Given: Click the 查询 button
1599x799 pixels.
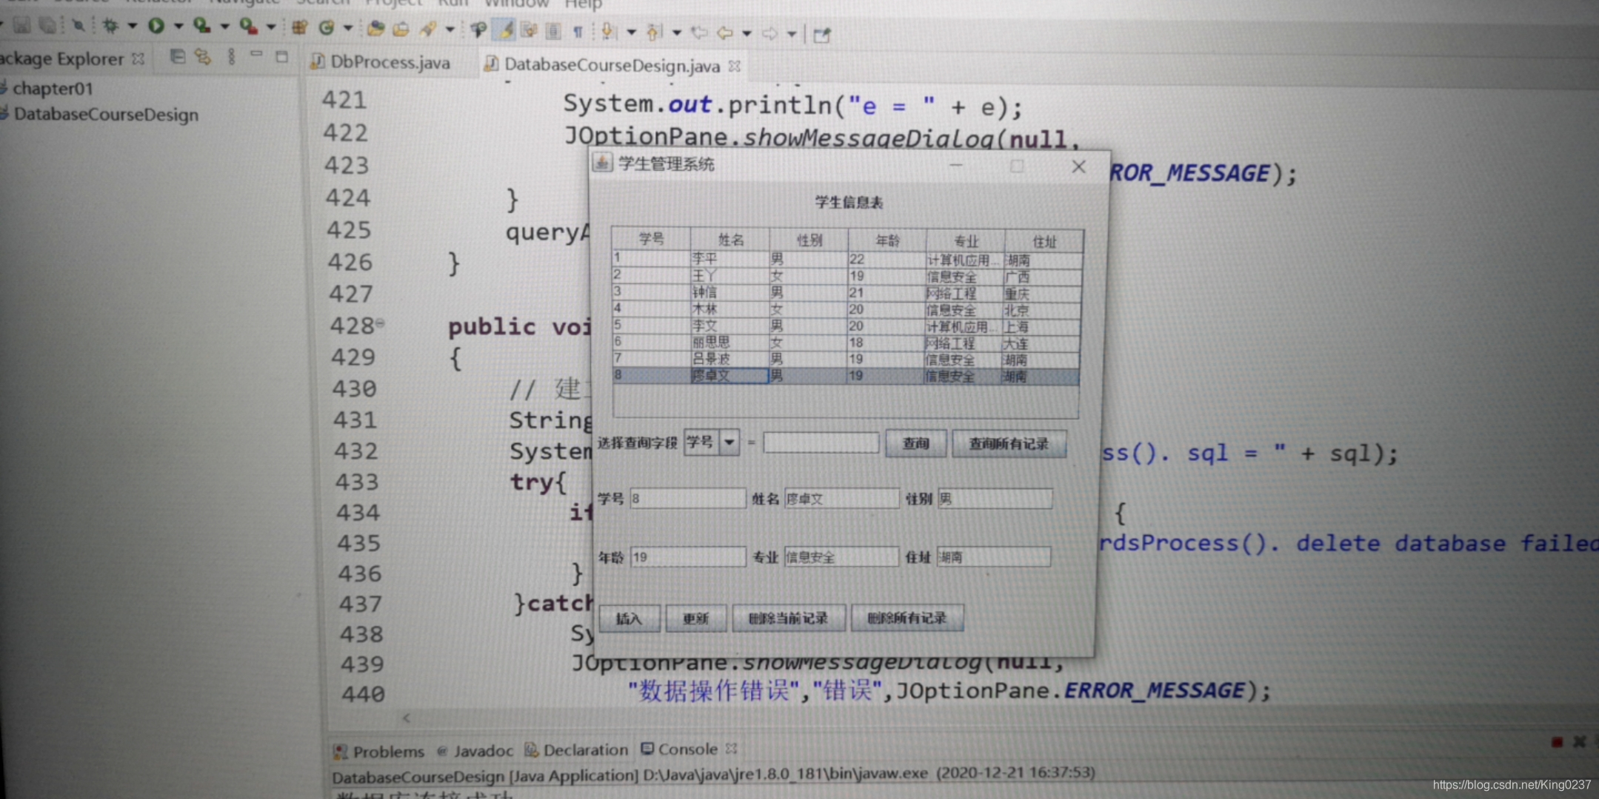Looking at the screenshot, I should tap(915, 443).
